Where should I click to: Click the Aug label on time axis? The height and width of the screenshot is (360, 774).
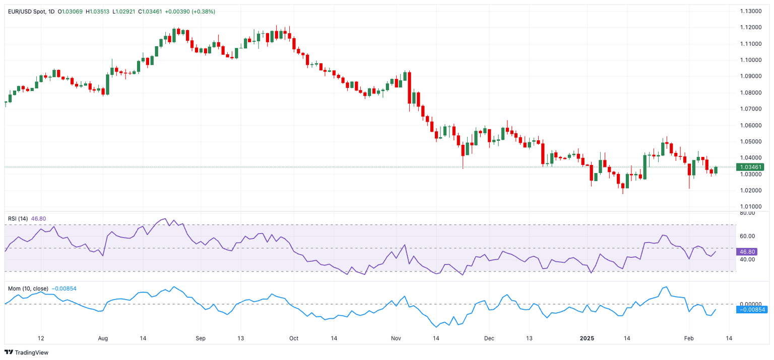(102, 338)
